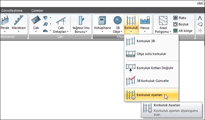Click the Merdiven staircase icon
The image size is (205, 120).
pos(18,20)
